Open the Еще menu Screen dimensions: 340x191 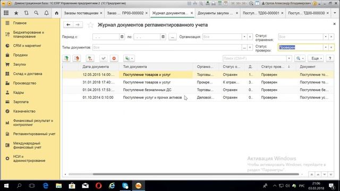click(x=316, y=58)
